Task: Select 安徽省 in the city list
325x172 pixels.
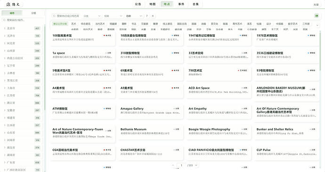Action: tap(22, 110)
